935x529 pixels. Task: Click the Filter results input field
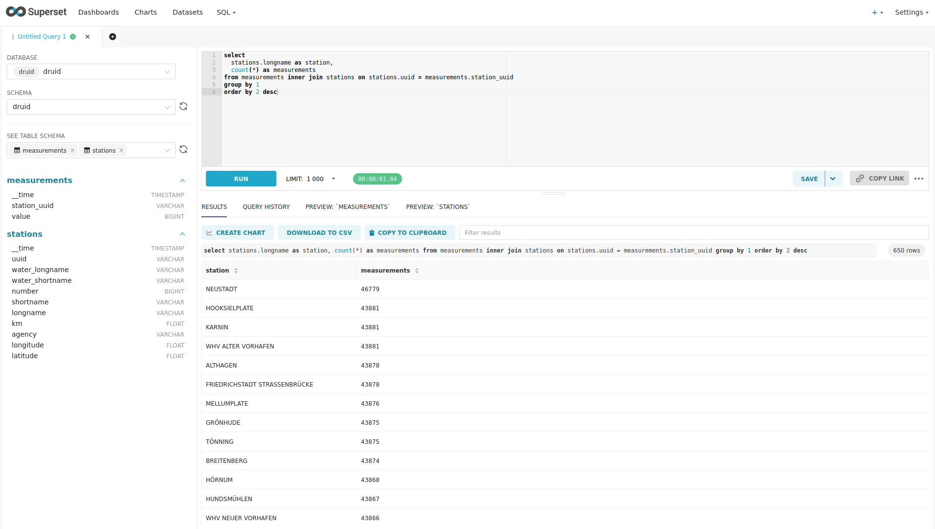pyautogui.click(x=693, y=233)
